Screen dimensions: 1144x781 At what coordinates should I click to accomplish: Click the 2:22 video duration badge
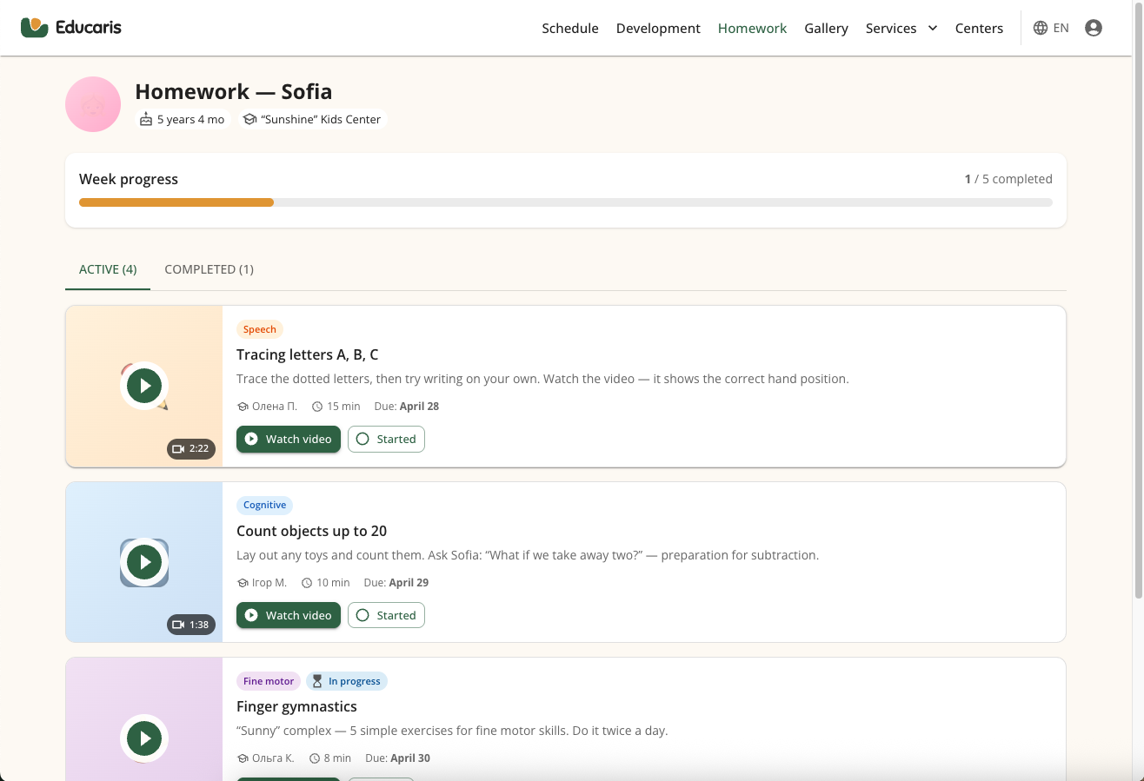click(x=191, y=449)
